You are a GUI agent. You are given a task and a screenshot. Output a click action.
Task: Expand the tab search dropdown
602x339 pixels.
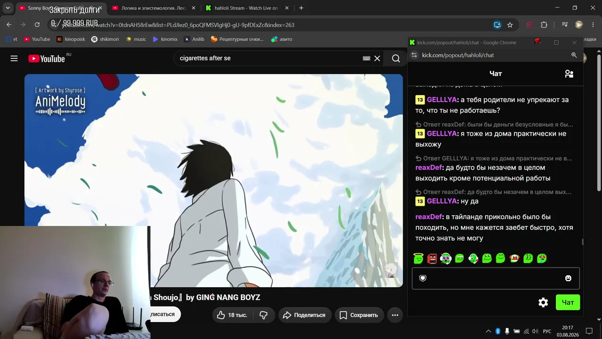[x=8, y=8]
